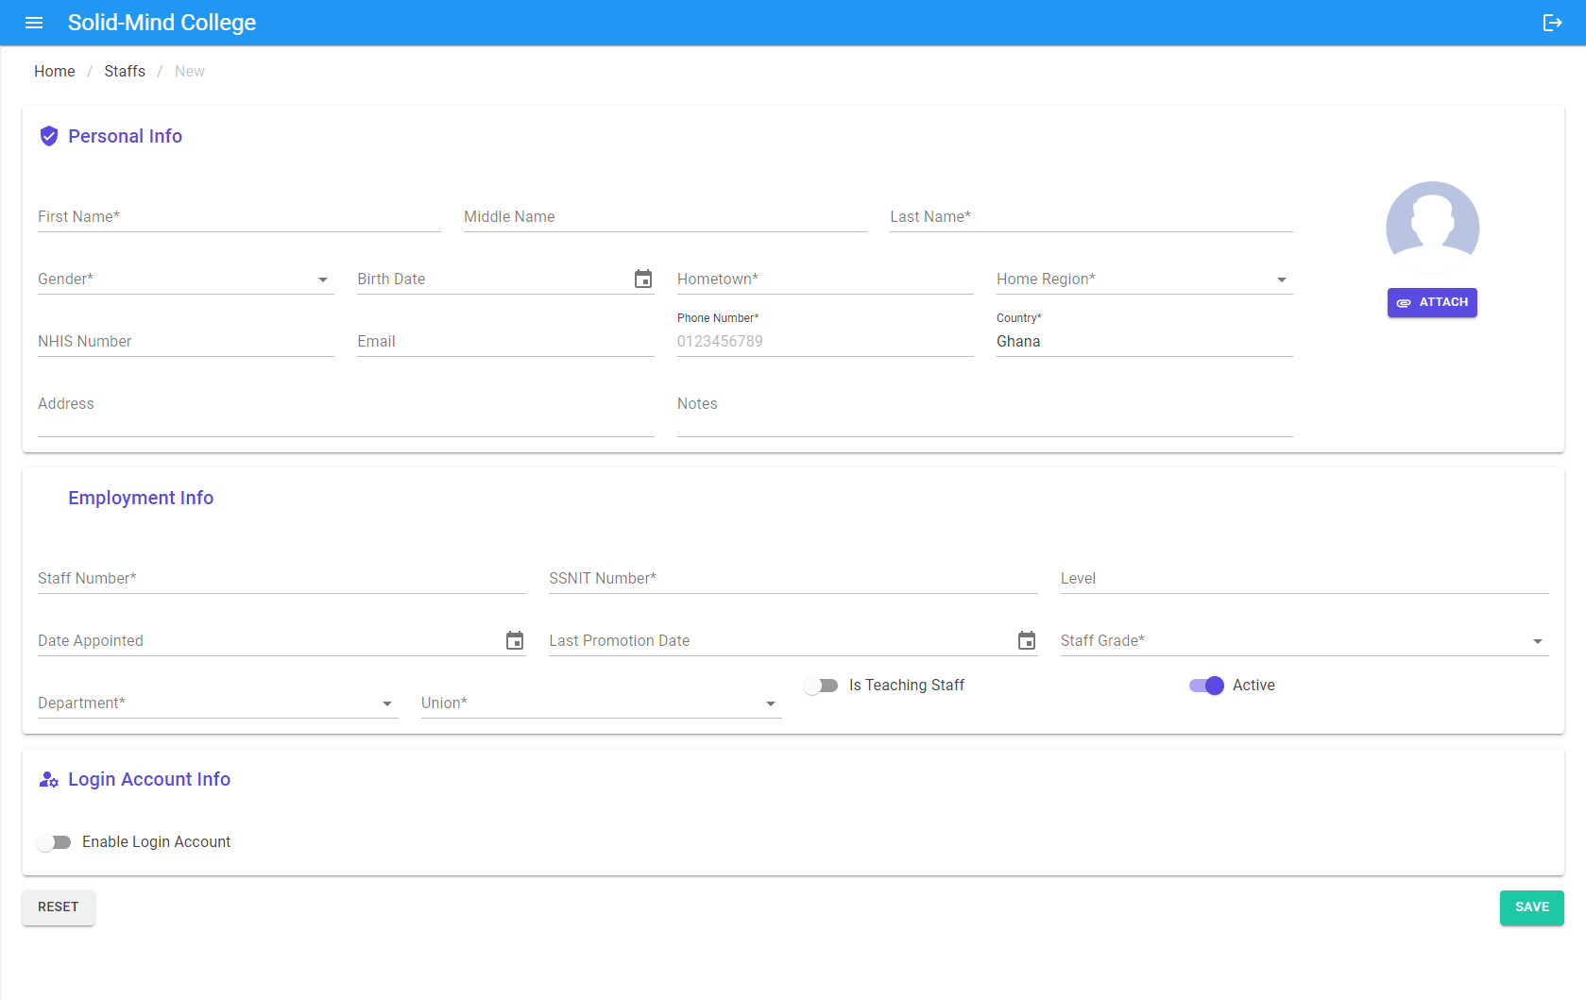Expand the Gender dropdown
This screenshot has width=1586, height=1000.
coord(186,280)
